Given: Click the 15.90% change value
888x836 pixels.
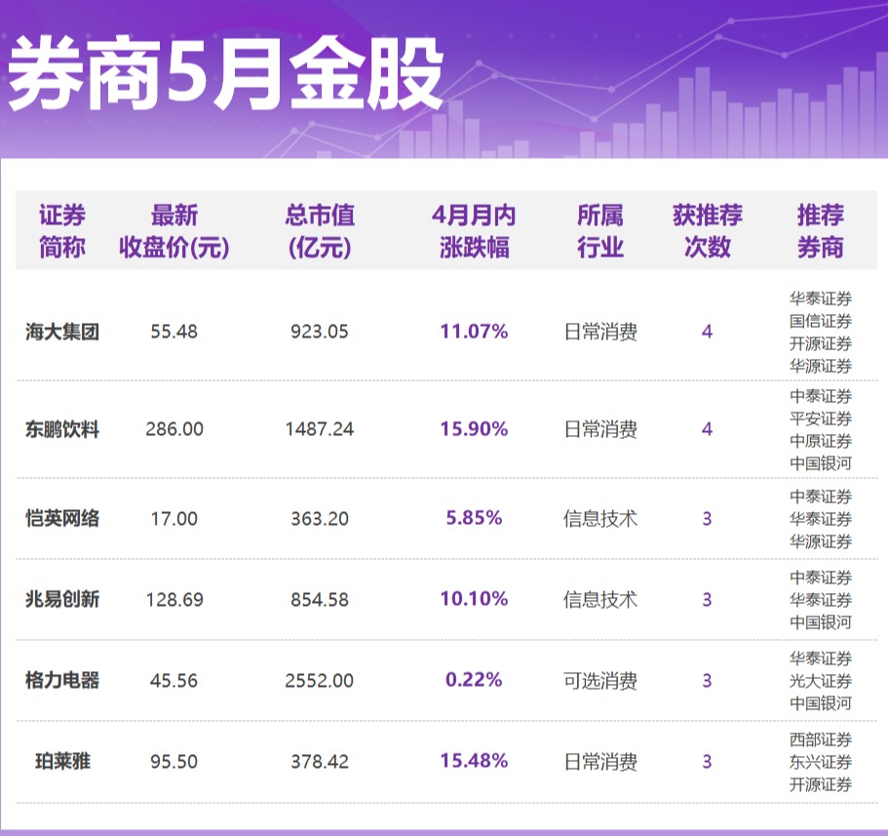Looking at the screenshot, I should 474,428.
